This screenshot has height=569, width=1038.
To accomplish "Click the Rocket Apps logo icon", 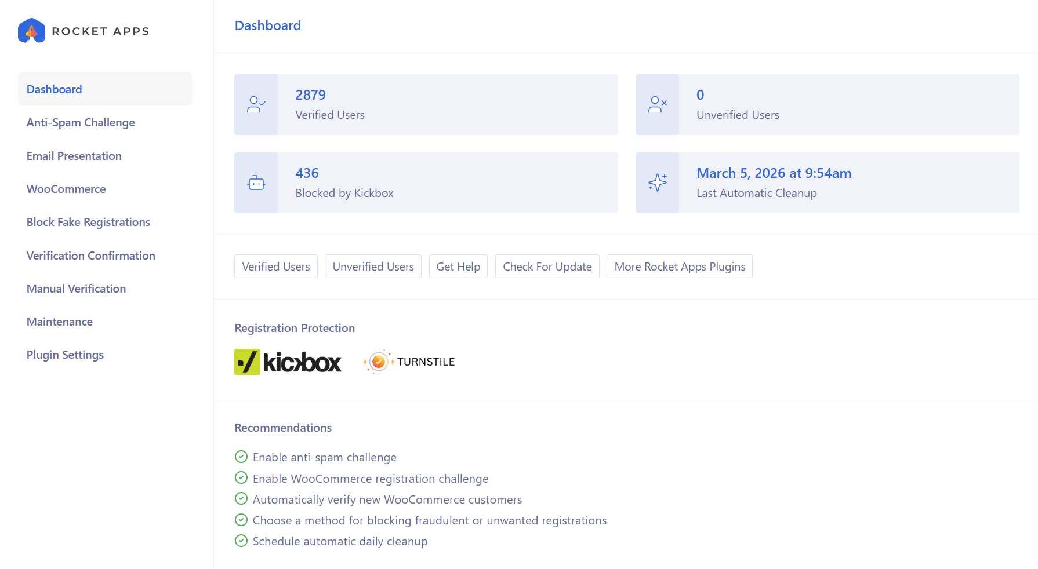I will (x=31, y=31).
